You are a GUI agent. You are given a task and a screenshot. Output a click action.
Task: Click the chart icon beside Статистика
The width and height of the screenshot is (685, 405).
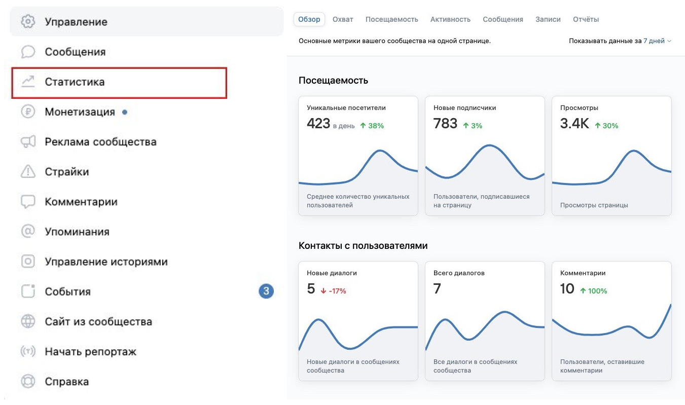pyautogui.click(x=28, y=82)
